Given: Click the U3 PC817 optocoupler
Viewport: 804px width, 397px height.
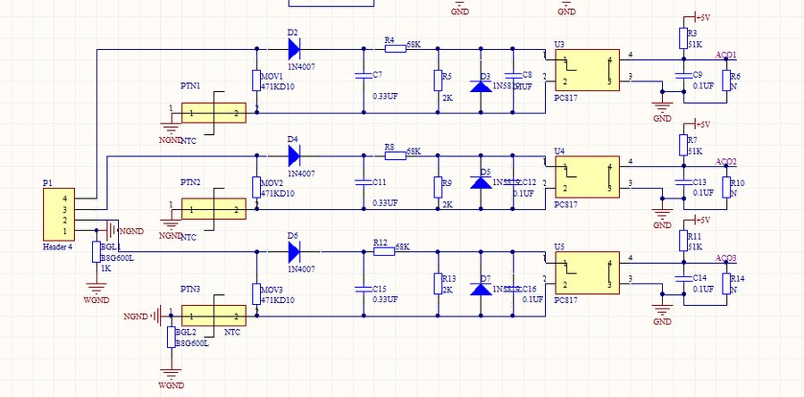Looking at the screenshot, I should [585, 71].
